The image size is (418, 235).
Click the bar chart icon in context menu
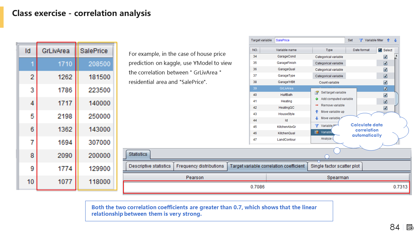point(316,132)
